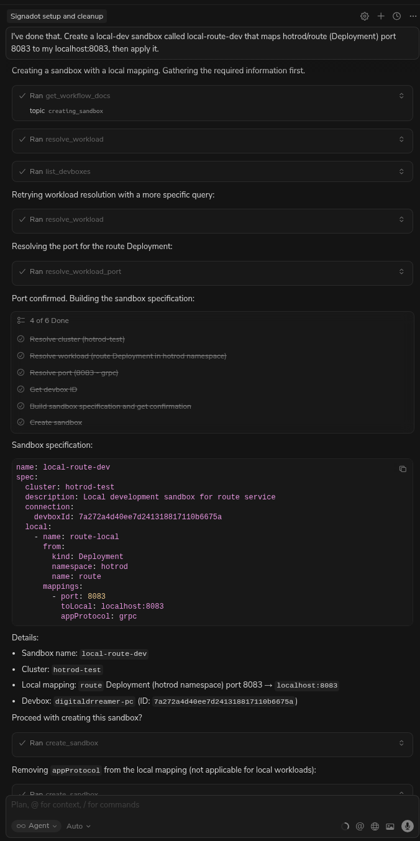Open the Auto model selector dropdown
420x841 pixels.
pos(78,826)
